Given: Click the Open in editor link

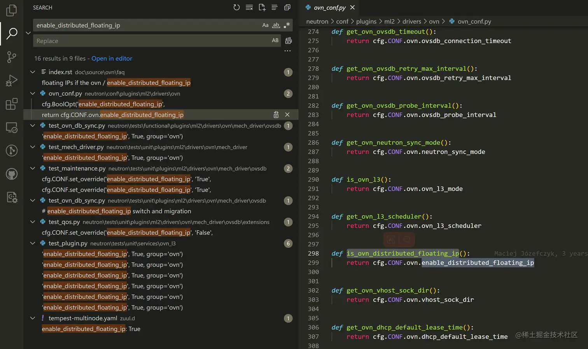Looking at the screenshot, I should pyautogui.click(x=112, y=58).
